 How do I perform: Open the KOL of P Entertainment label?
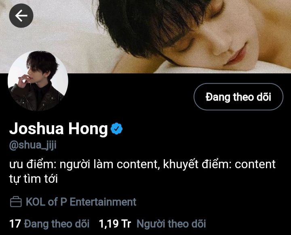tap(81, 202)
